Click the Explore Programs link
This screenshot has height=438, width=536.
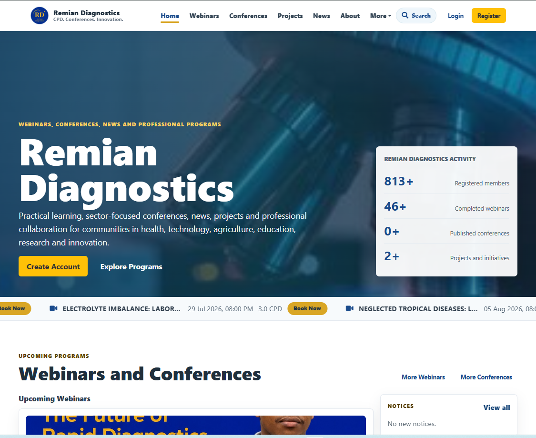click(131, 267)
